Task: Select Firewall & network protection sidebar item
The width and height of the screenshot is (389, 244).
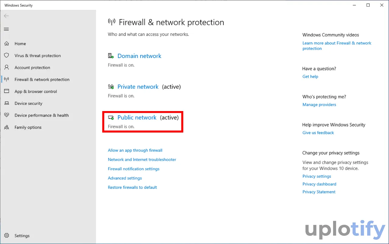Action: click(42, 80)
